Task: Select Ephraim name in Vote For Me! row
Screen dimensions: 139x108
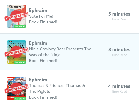Action: (x=38, y=11)
